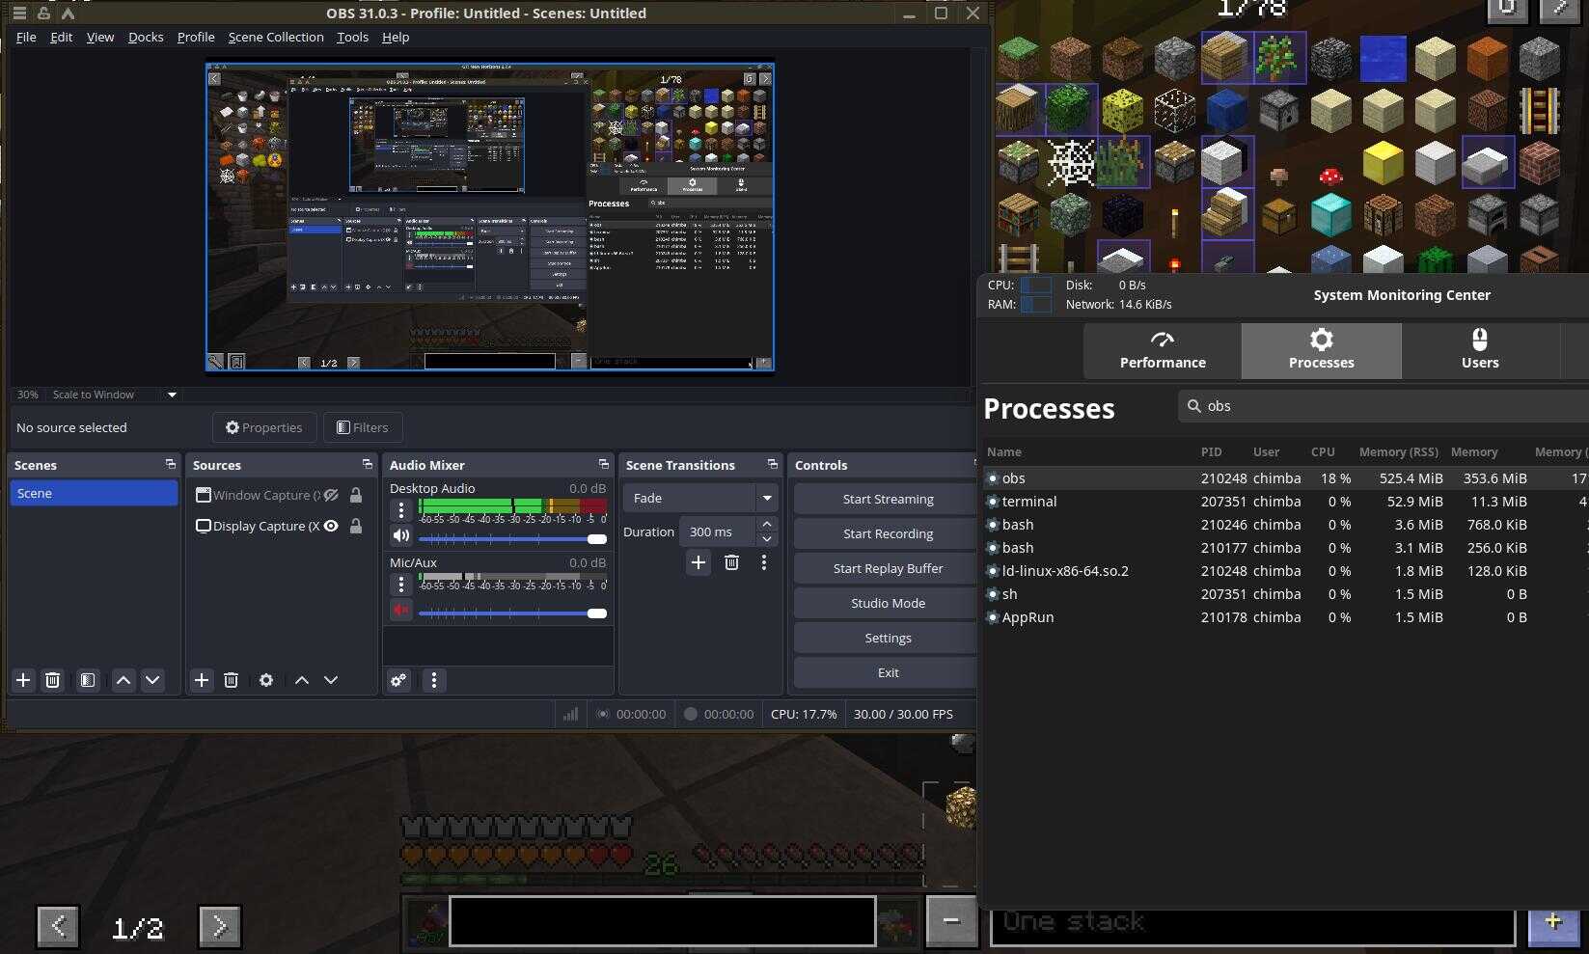Add a new scene in Scenes dock
This screenshot has width=1589, height=954.
23,680
